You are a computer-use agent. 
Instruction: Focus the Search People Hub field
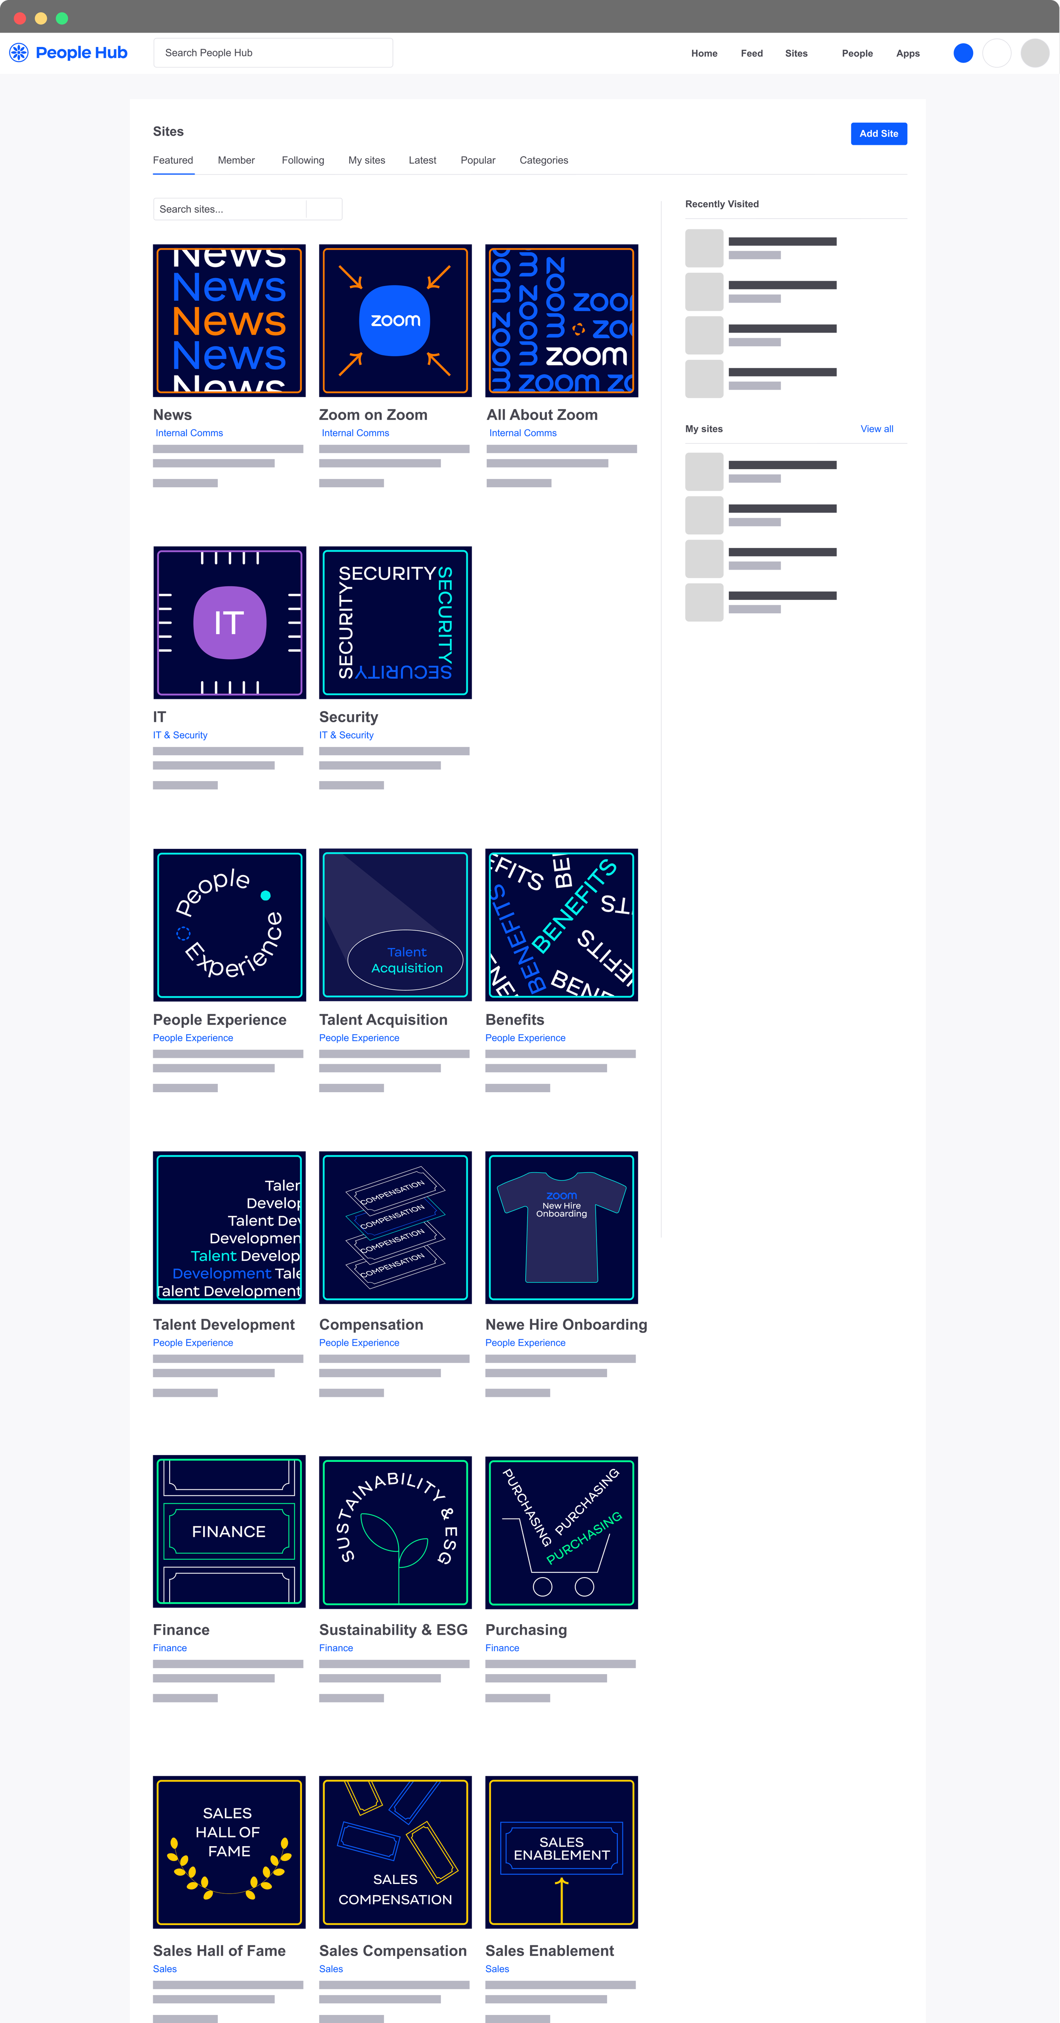273,53
